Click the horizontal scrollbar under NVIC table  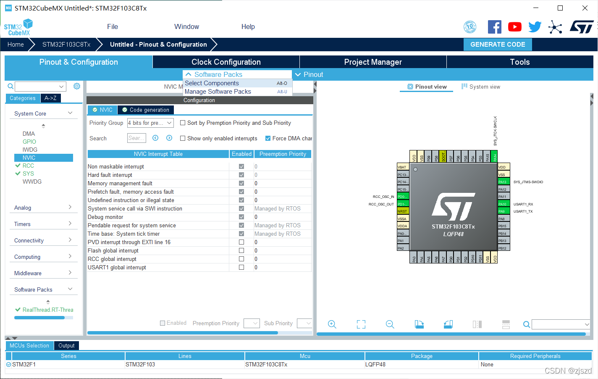click(183, 333)
